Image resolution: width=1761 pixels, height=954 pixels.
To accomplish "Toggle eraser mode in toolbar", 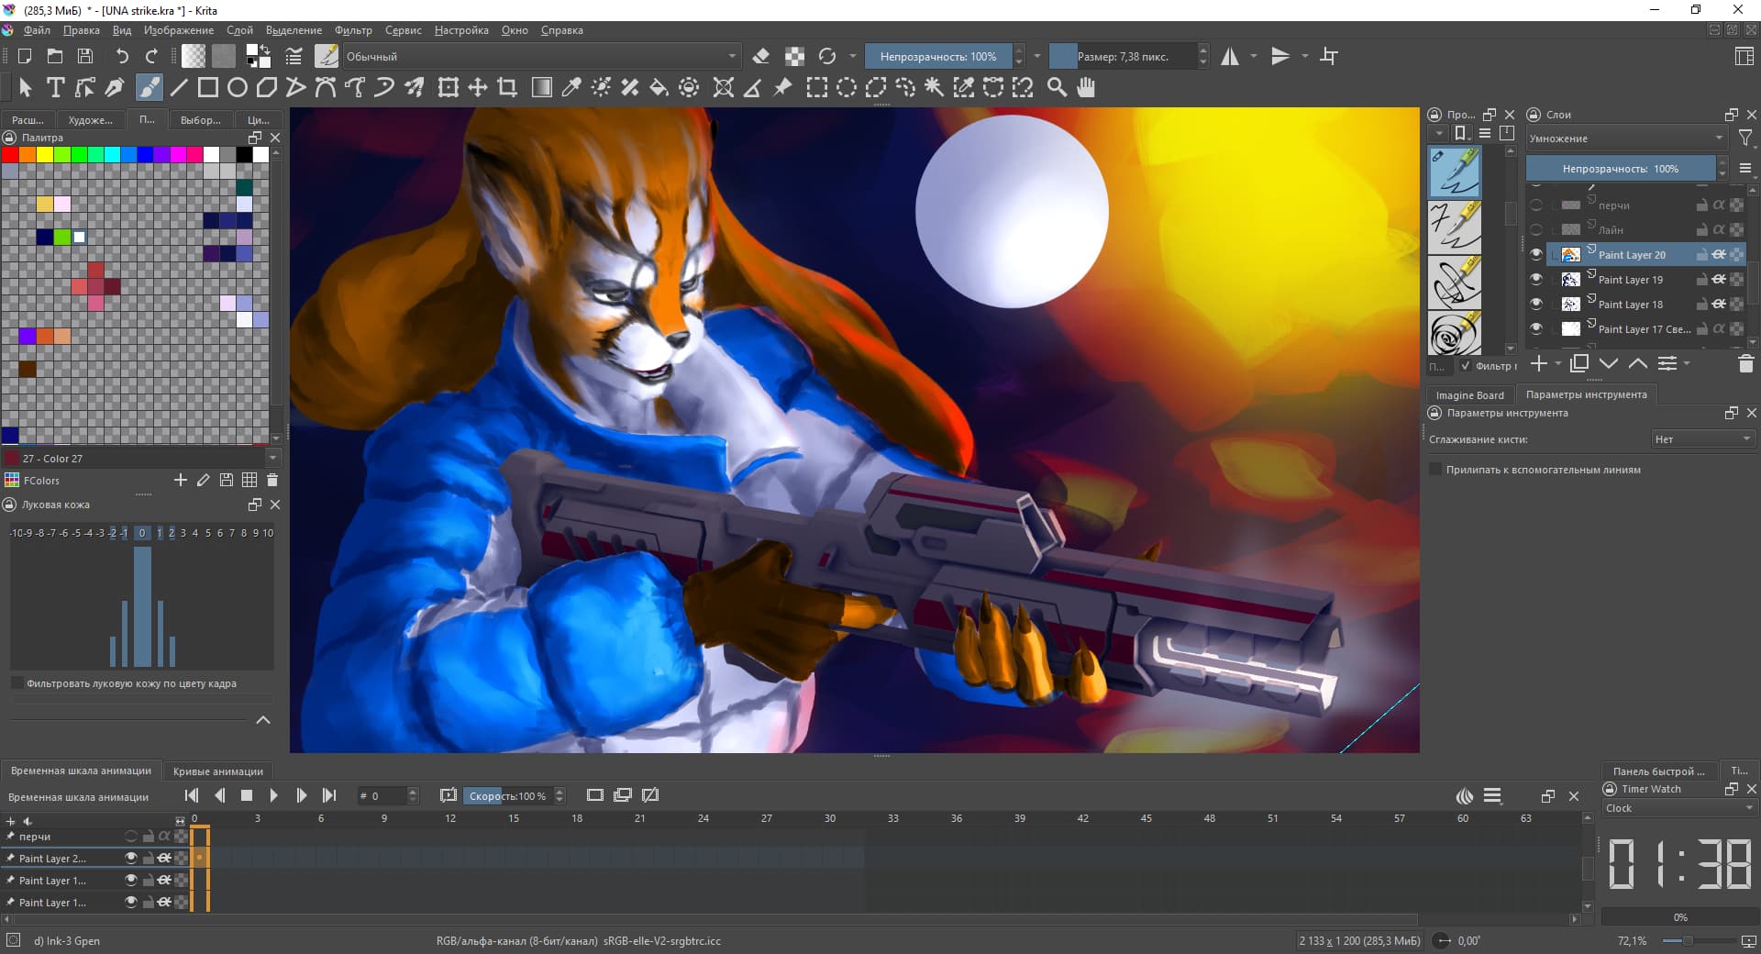I will click(760, 56).
